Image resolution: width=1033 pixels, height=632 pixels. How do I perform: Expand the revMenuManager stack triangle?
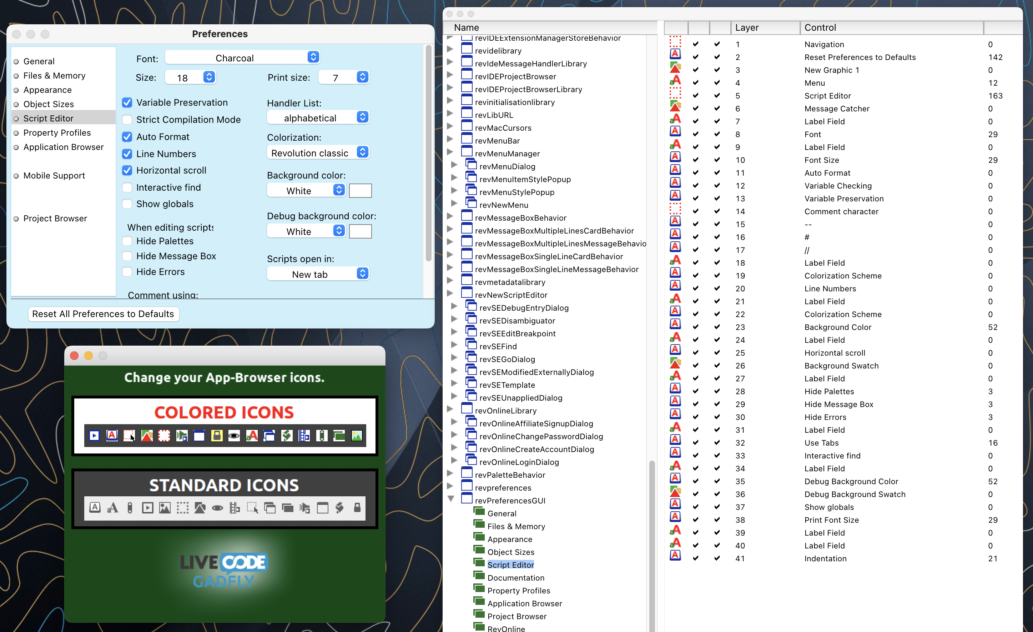450,152
